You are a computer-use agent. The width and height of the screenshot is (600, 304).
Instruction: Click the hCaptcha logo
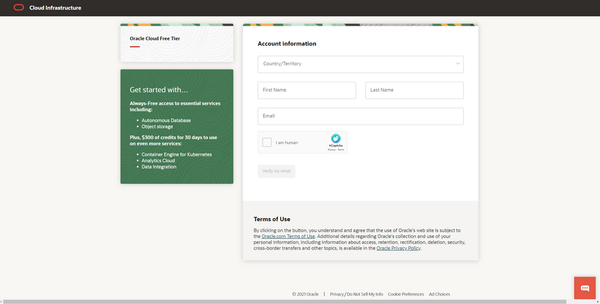(335, 139)
